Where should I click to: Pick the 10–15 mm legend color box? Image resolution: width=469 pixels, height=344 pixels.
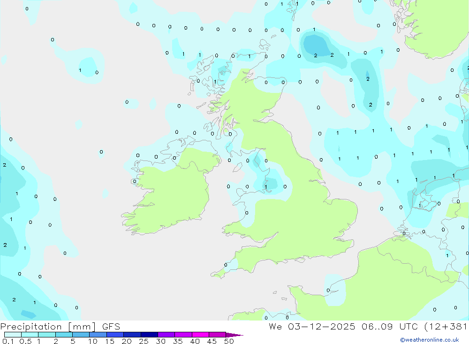98,335
